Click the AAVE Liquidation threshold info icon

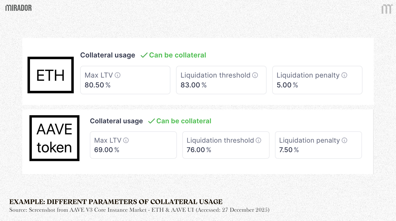tap(258, 141)
